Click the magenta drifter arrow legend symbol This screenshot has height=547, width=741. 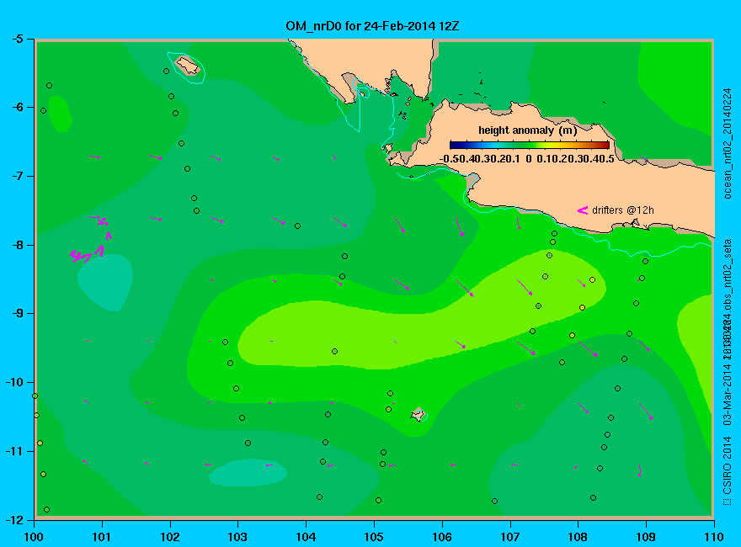pyautogui.click(x=583, y=210)
